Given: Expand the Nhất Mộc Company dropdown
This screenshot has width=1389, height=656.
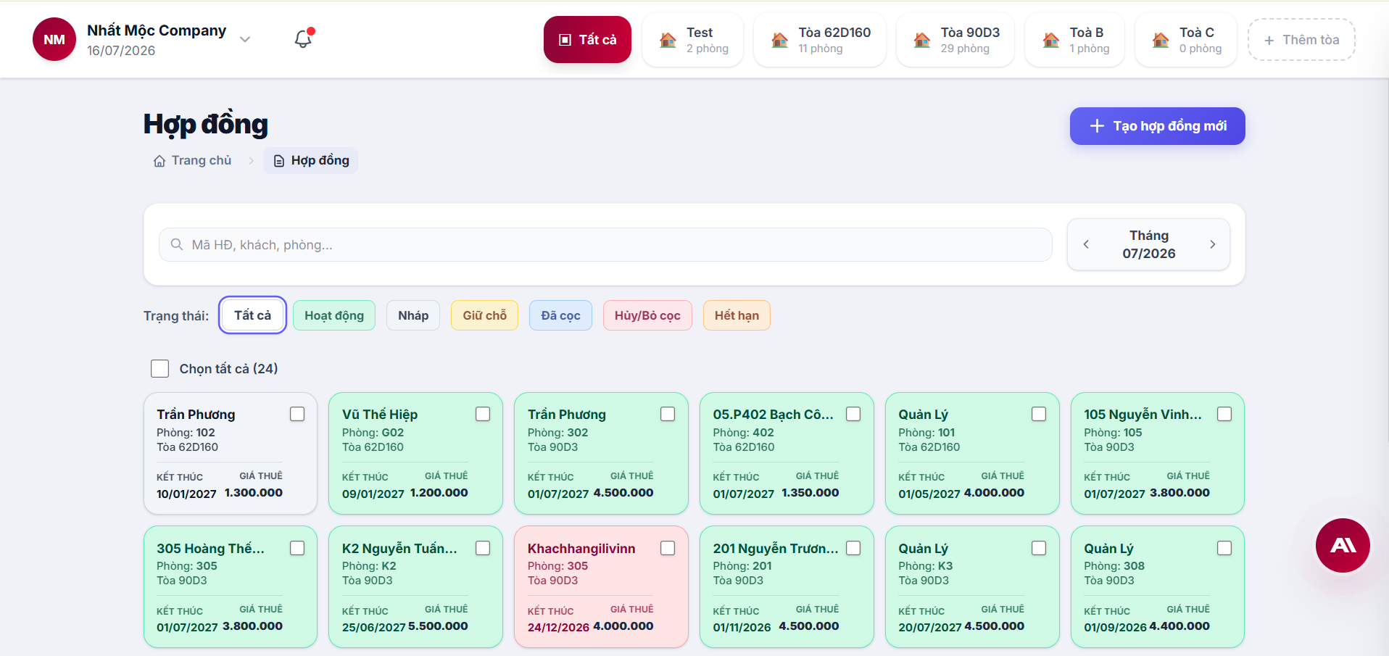Looking at the screenshot, I should tap(245, 40).
